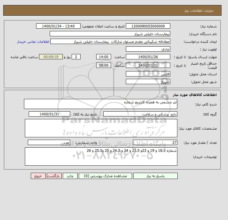Click the deadline time field 14:00

tap(104, 57)
